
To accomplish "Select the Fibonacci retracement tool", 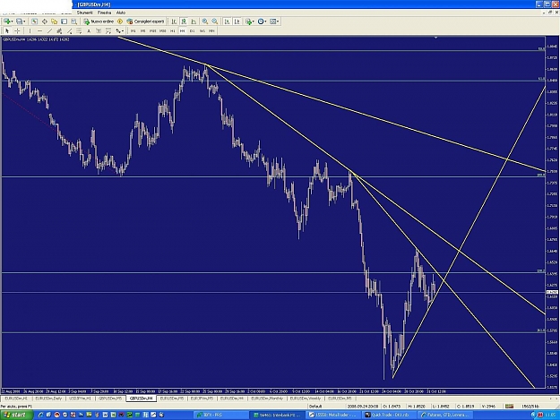I will [79, 31].
